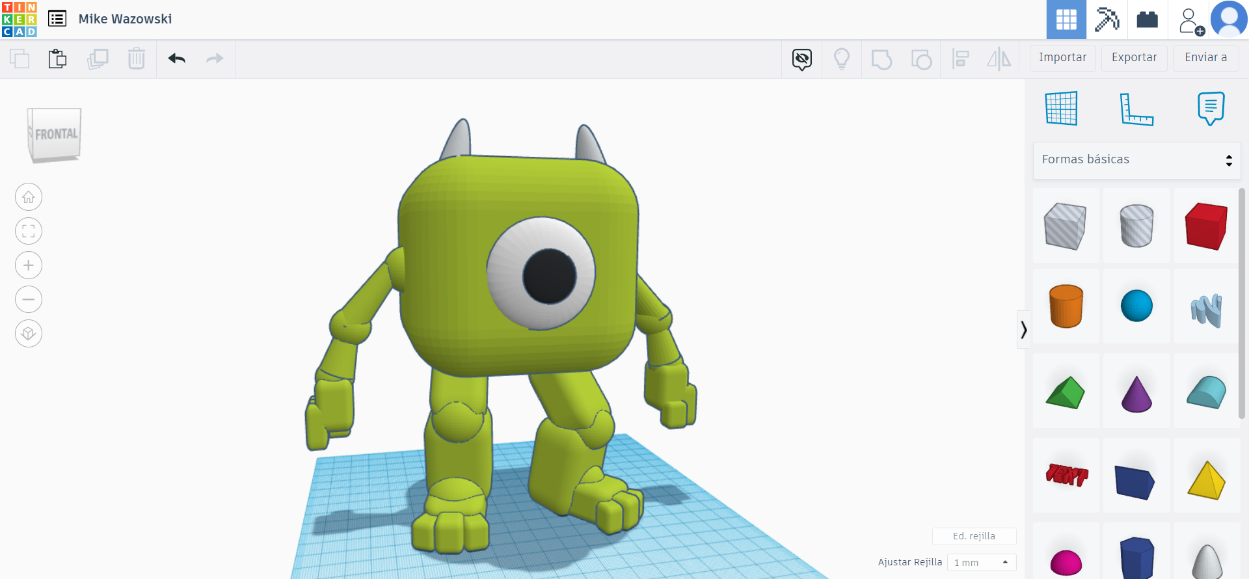Open the Formas básicas shape category dropdown
Viewport: 1249px width, 579px height.
tap(1137, 160)
